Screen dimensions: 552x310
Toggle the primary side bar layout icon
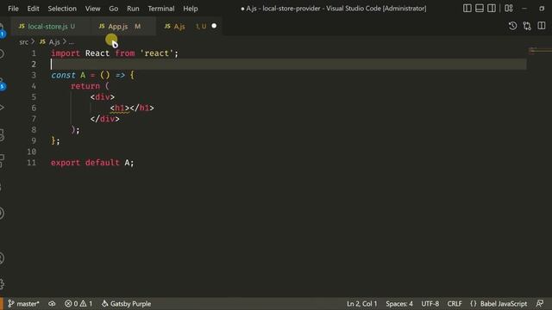click(467, 8)
